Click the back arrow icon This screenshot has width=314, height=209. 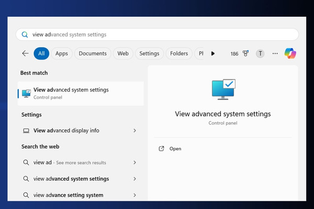(x=26, y=53)
